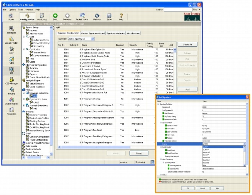
Task: Click the green Alert Notes marker
Action: pyautogui.click(x=166, y=129)
